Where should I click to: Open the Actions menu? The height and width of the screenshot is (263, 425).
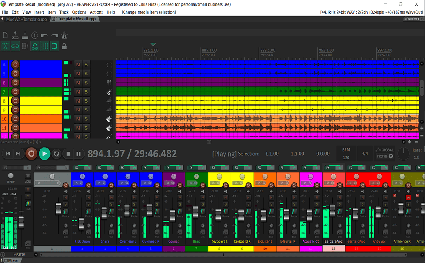point(96,12)
